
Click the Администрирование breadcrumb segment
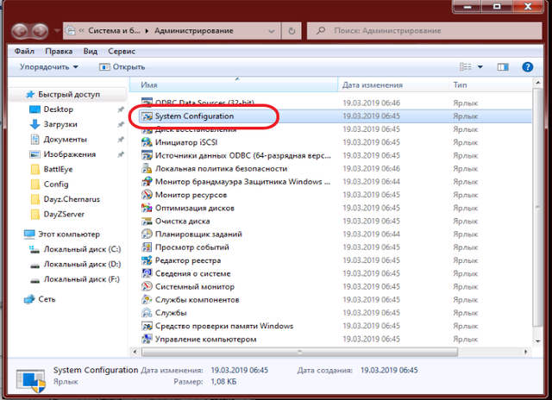click(193, 31)
